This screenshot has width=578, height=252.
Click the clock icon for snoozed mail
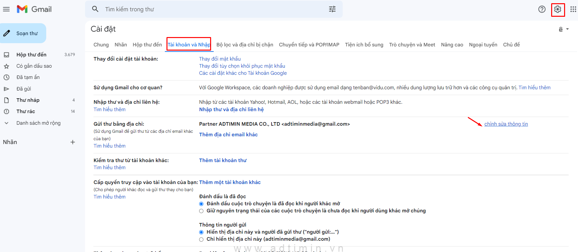(x=6, y=77)
